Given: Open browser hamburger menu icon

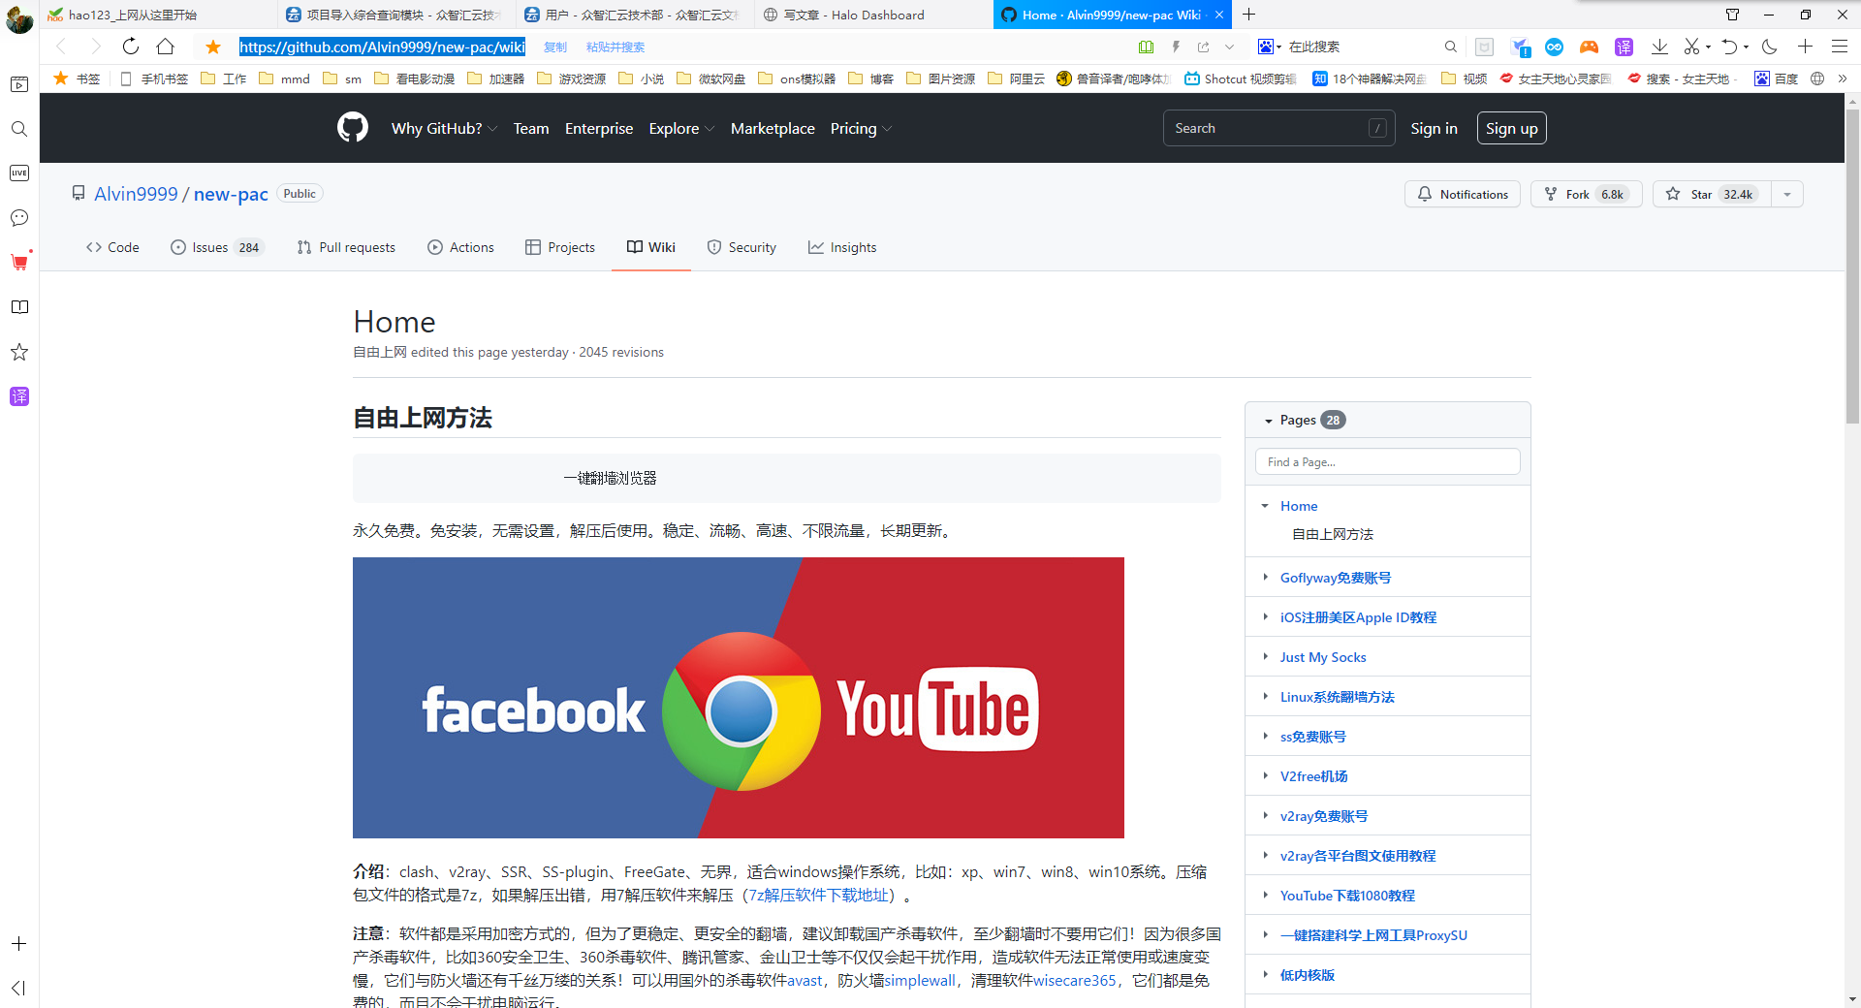Looking at the screenshot, I should pos(1840,47).
